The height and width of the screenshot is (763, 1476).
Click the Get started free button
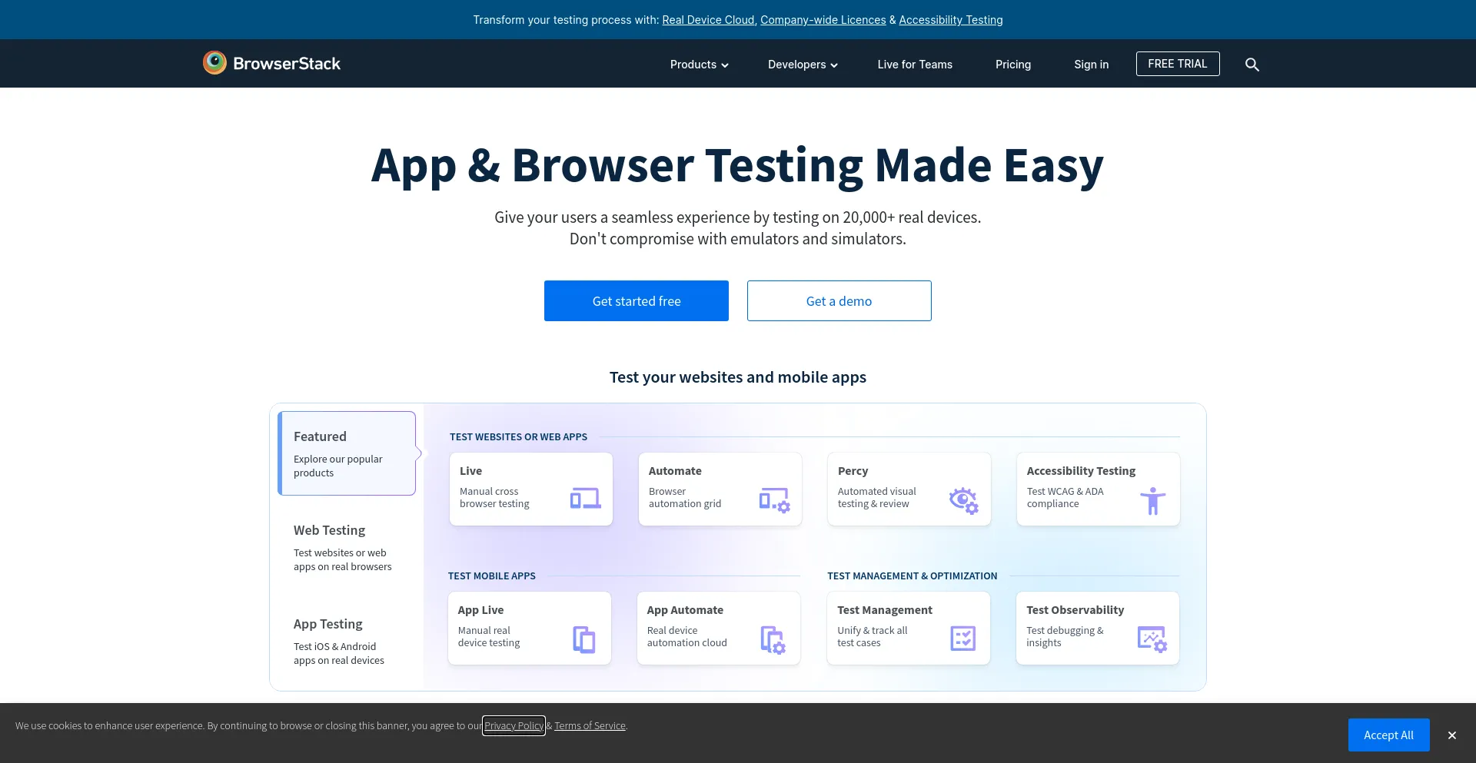coord(636,300)
